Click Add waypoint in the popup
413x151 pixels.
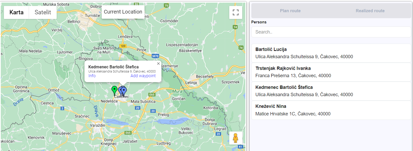coord(143,76)
